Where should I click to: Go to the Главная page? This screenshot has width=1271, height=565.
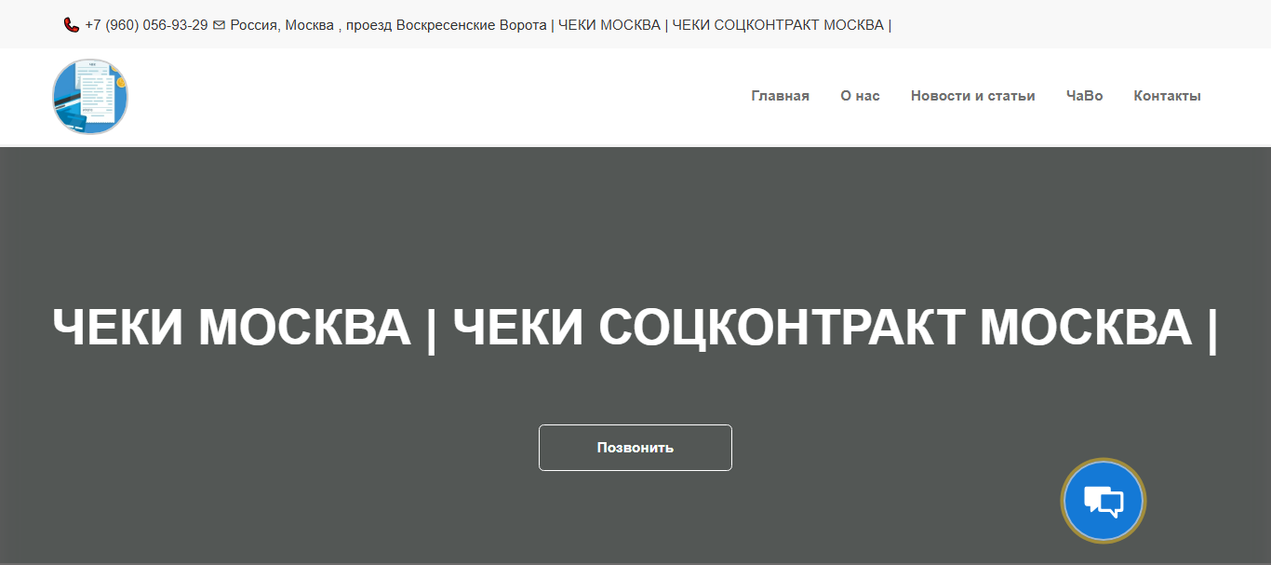[x=780, y=96]
